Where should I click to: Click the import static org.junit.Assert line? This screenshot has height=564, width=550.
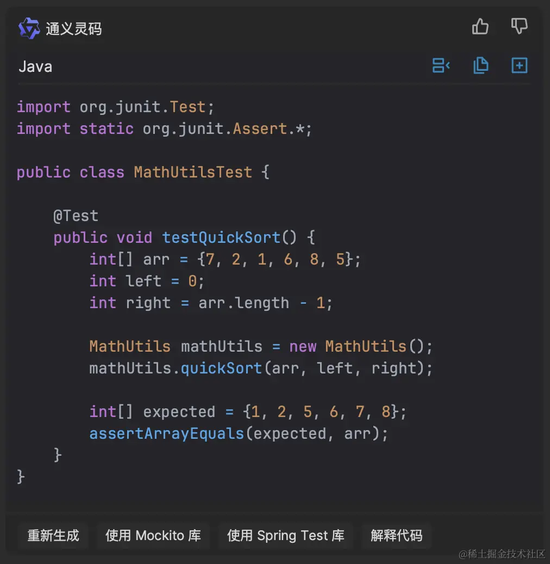(x=165, y=129)
